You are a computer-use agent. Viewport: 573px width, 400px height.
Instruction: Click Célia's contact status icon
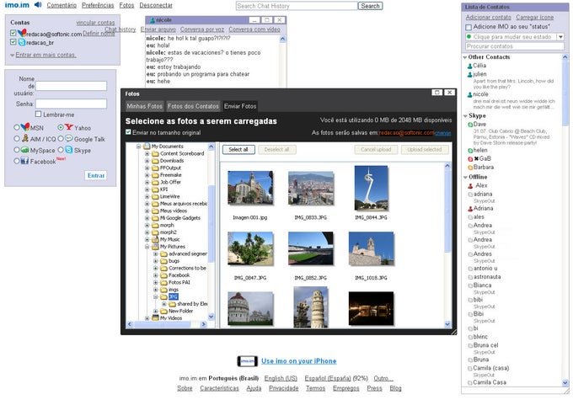click(x=469, y=67)
